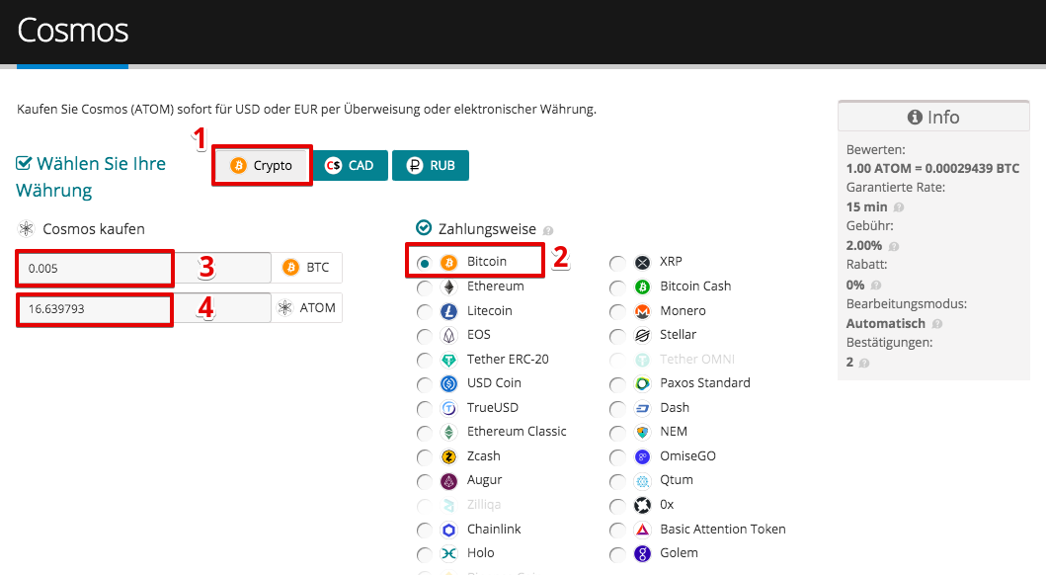Click the help icon beside 15 min
The width and height of the screenshot is (1046, 575).
pyautogui.click(x=899, y=207)
